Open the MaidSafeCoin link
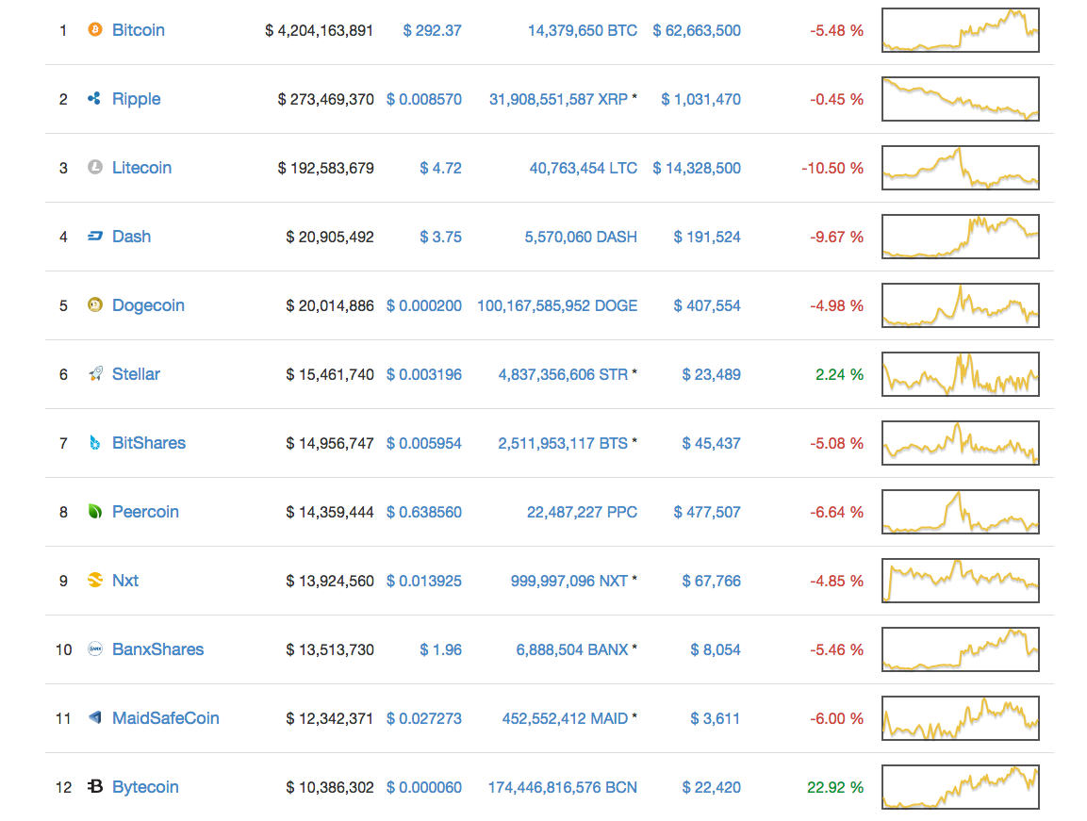This screenshot has width=1087, height=821. click(x=166, y=718)
